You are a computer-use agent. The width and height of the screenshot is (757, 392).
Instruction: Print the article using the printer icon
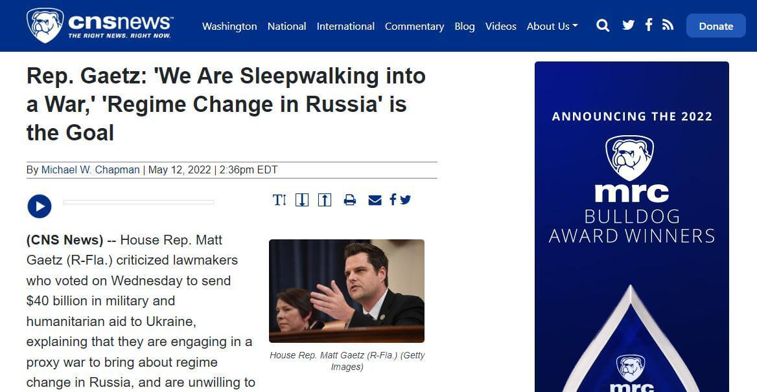350,200
